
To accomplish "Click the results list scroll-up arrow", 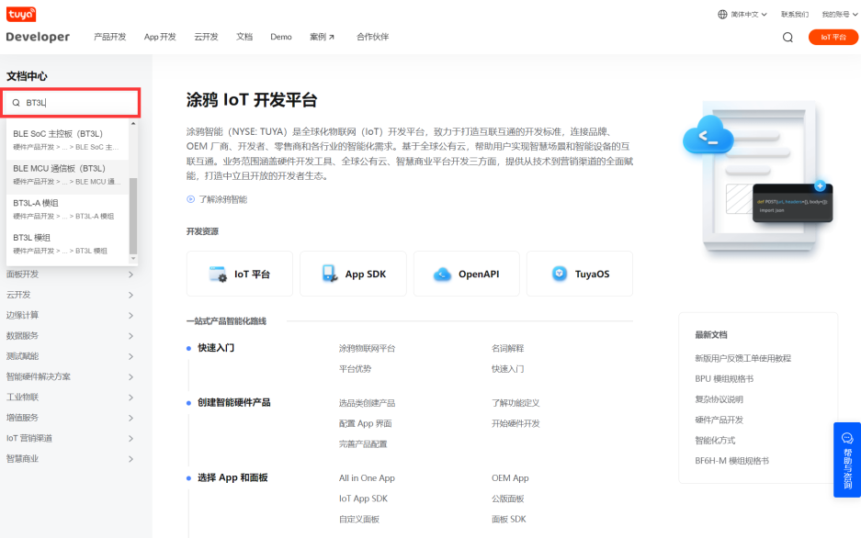I will coord(133,124).
